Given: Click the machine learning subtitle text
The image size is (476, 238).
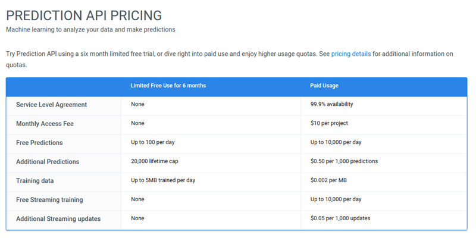Looking at the screenshot, I should 90,29.
